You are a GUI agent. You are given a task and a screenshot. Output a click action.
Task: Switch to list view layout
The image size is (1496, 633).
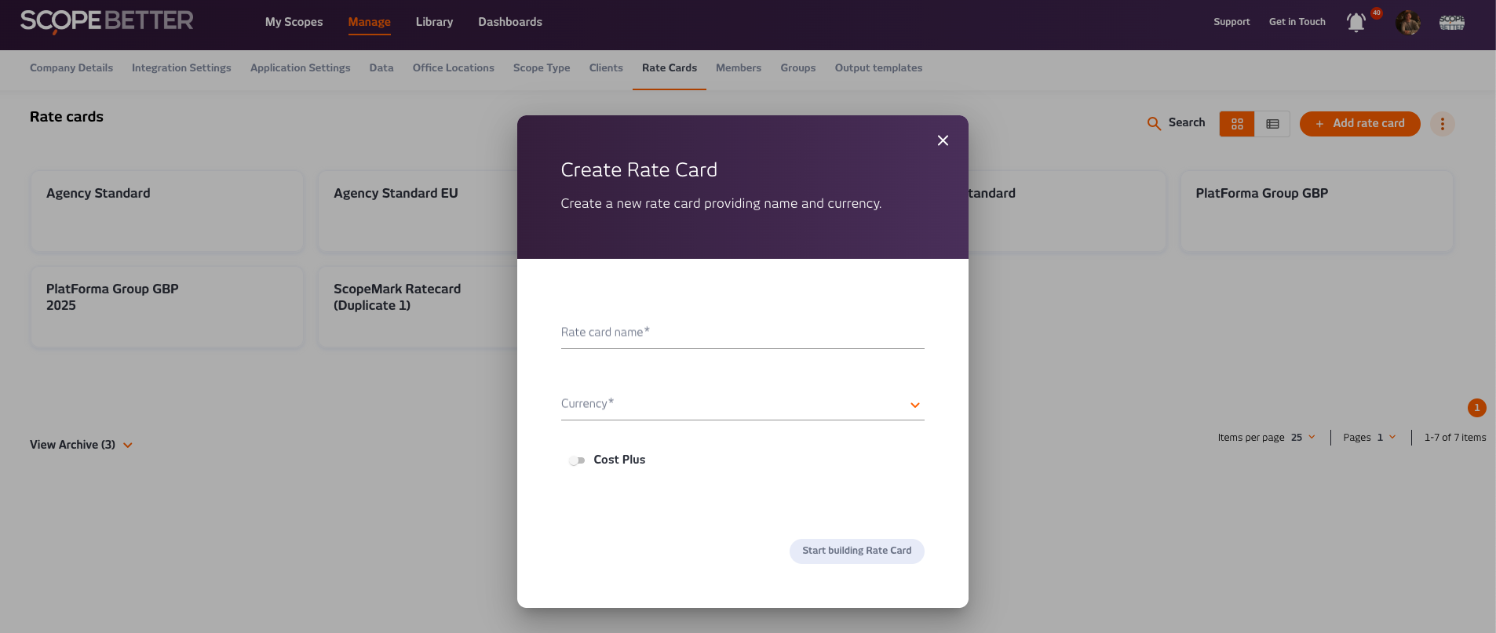[1272, 124]
